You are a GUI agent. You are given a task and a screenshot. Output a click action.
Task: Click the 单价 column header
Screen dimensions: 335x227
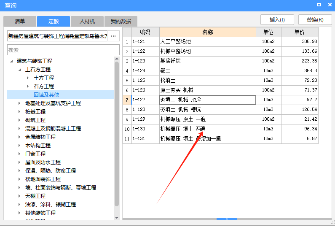(x=300, y=32)
